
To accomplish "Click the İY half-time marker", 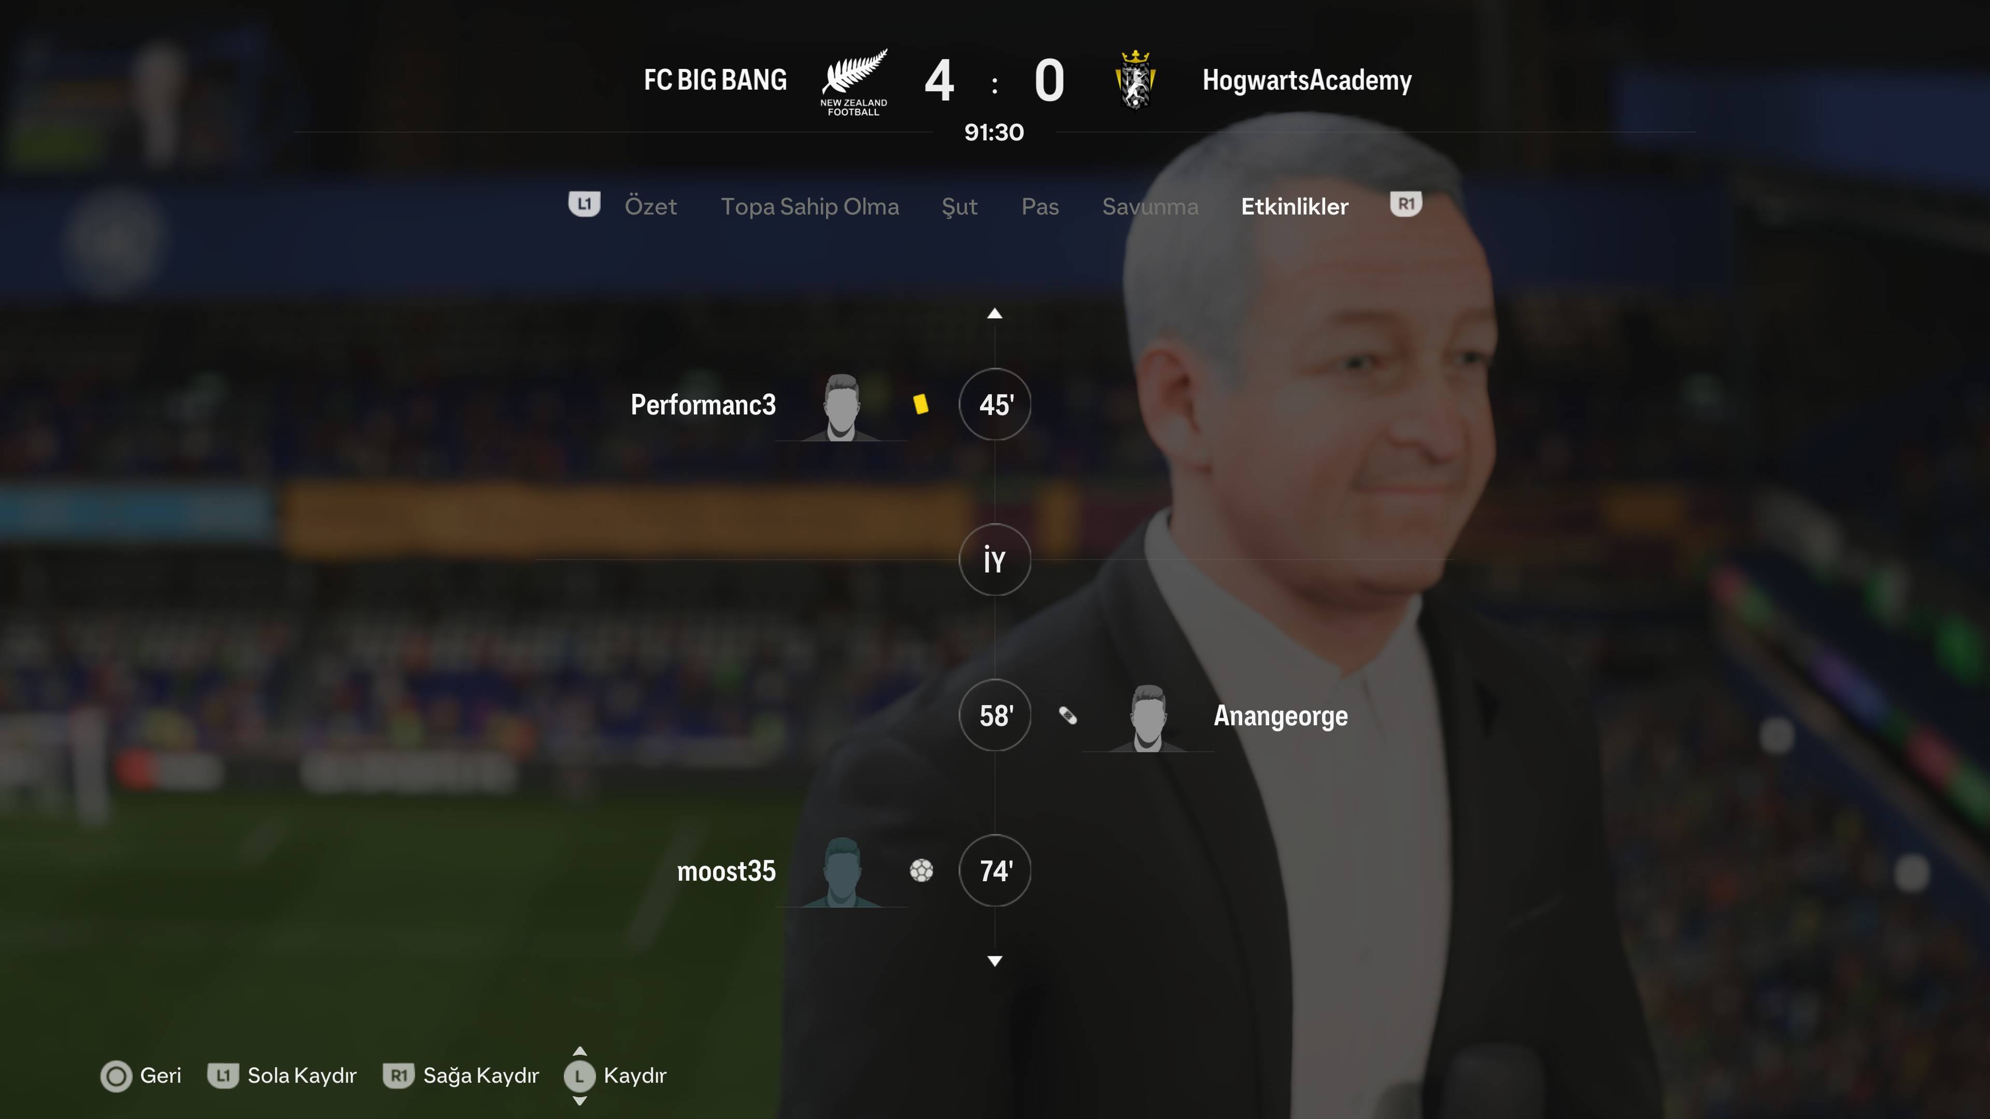I will 995,559.
